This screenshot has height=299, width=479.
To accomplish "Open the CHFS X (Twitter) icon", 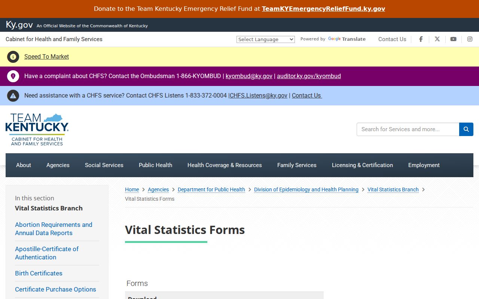I will (437, 39).
